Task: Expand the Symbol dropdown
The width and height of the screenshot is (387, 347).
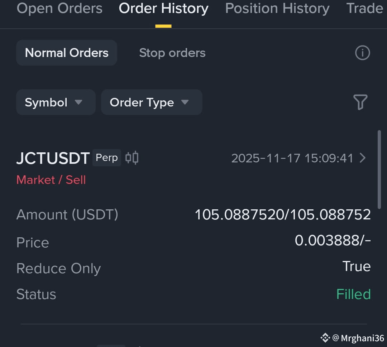Action: pyautogui.click(x=56, y=102)
